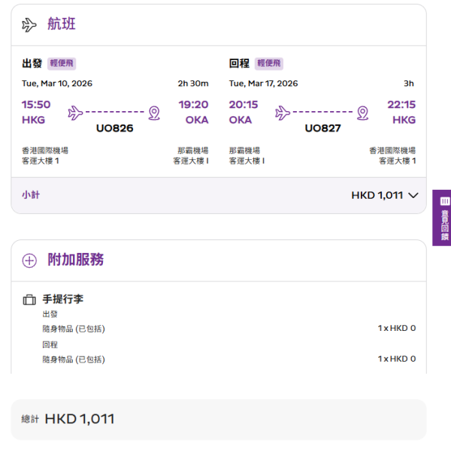This screenshot has width=451, height=451.
Task: Click 那霸機場 under return OKA
Action: 244,150
